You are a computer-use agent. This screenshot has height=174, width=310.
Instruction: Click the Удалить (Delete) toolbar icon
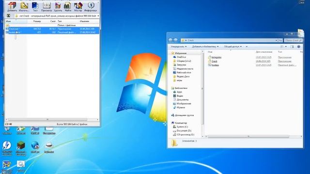(x=58, y=6)
